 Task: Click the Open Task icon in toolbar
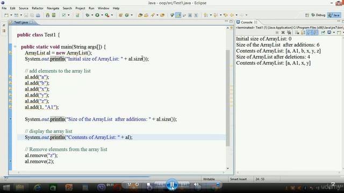(146, 15)
